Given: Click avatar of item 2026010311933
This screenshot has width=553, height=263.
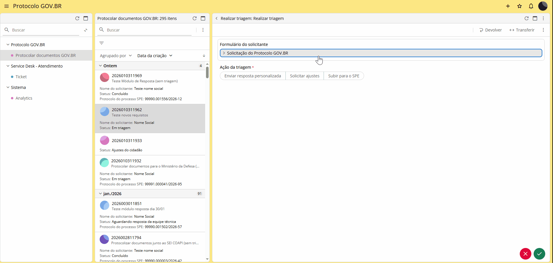Looking at the screenshot, I should [104, 140].
